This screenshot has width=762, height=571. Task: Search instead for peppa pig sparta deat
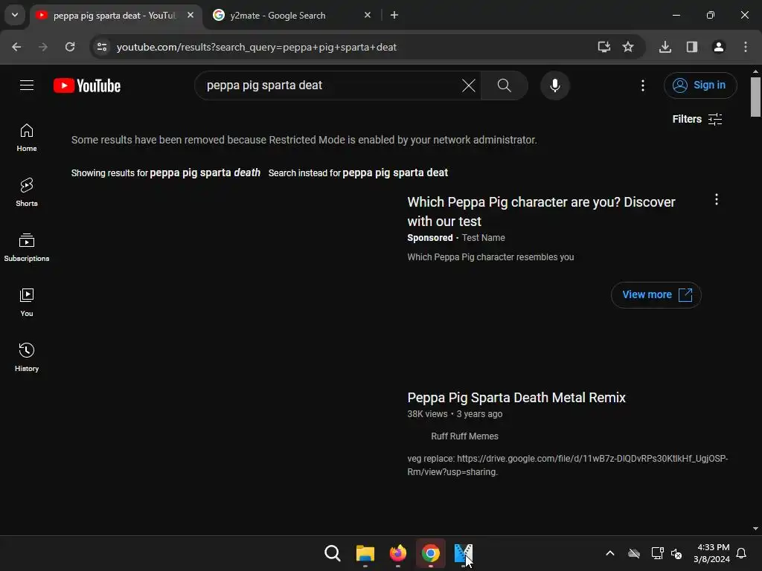click(x=395, y=172)
